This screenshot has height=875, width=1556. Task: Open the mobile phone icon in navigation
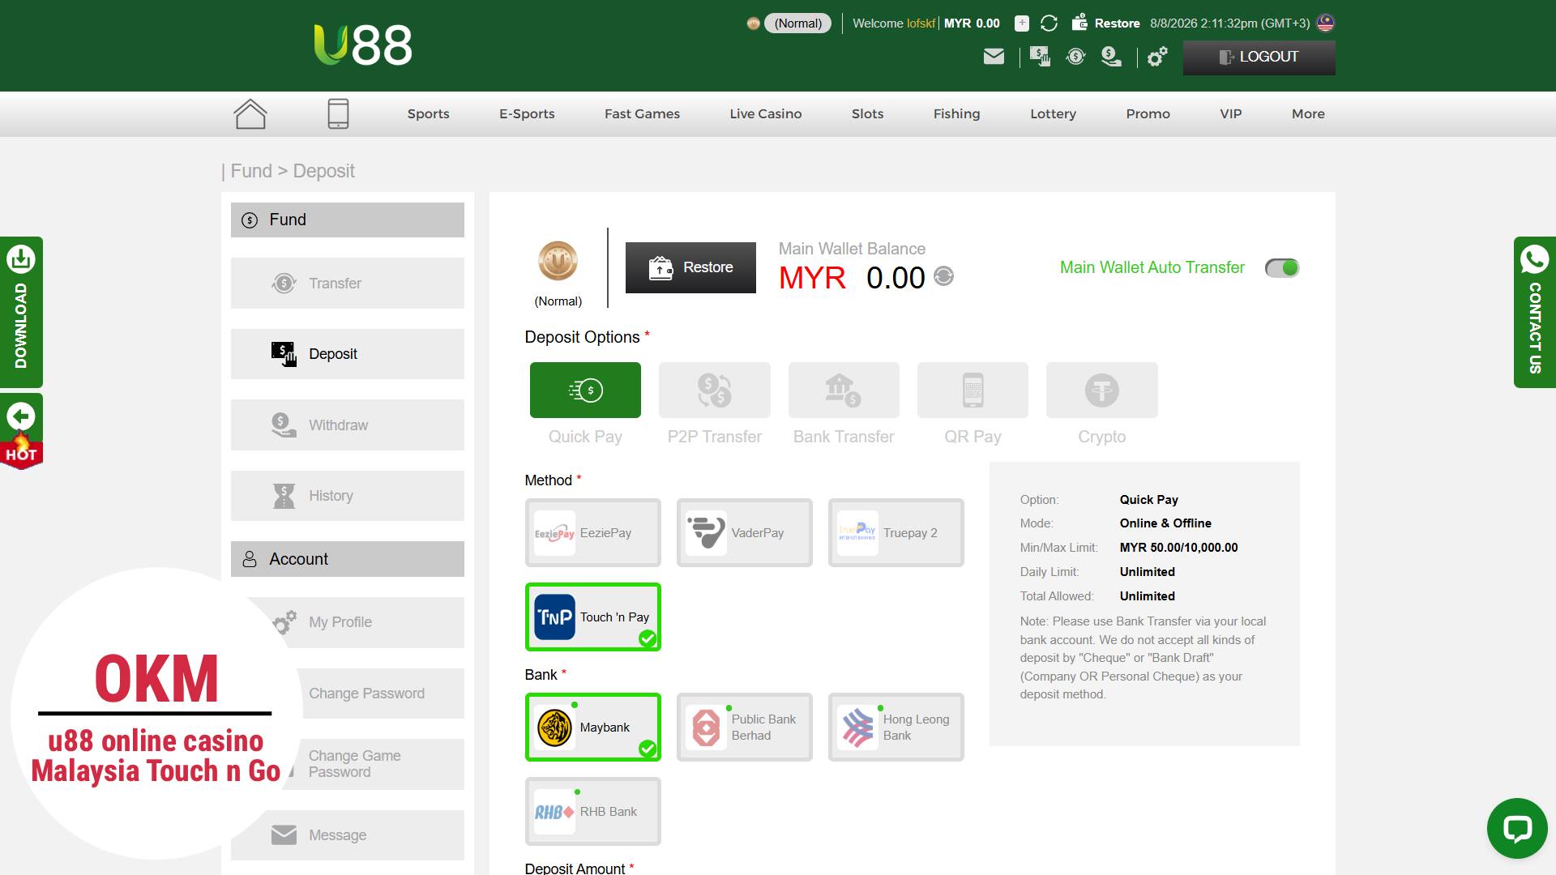(x=338, y=114)
